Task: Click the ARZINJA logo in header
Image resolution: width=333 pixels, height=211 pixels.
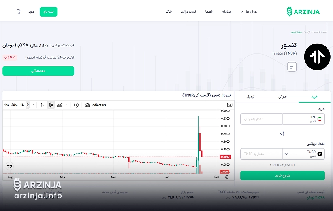Action: (303, 12)
